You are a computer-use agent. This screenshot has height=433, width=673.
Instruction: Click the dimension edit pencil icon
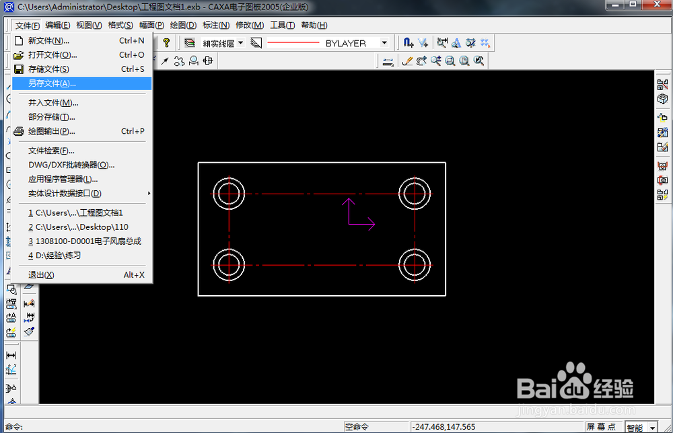click(x=29, y=303)
